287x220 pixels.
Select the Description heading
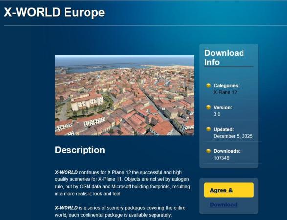pos(80,150)
